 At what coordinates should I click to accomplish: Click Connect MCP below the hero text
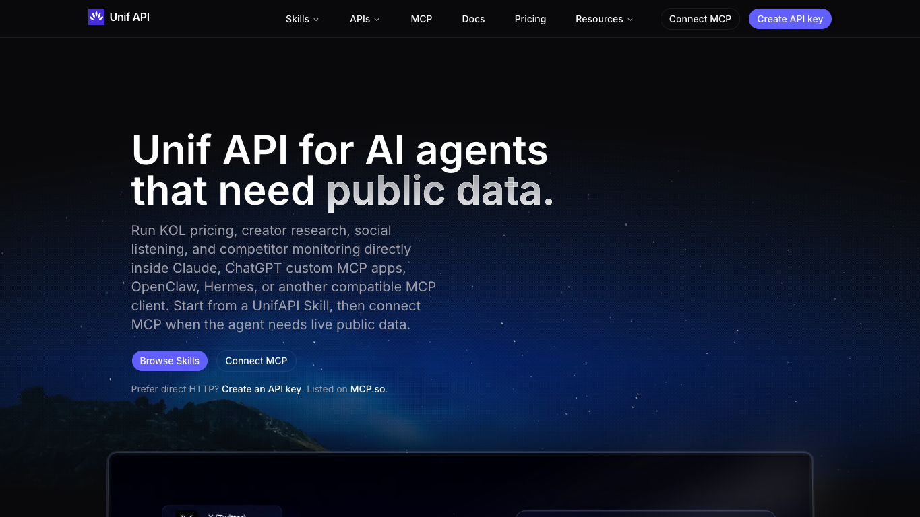click(256, 361)
